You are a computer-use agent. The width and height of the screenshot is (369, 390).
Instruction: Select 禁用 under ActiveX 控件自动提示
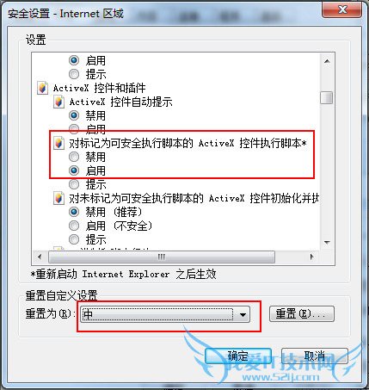[x=74, y=115]
